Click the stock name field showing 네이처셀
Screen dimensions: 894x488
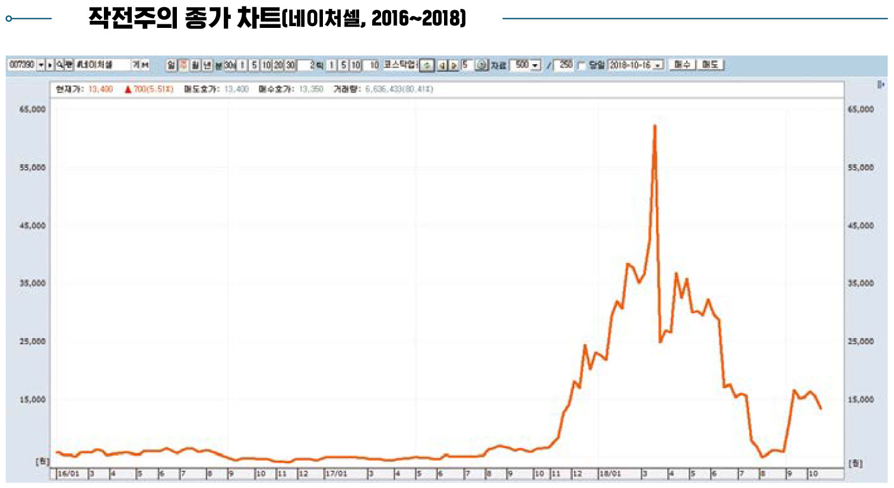coord(102,65)
